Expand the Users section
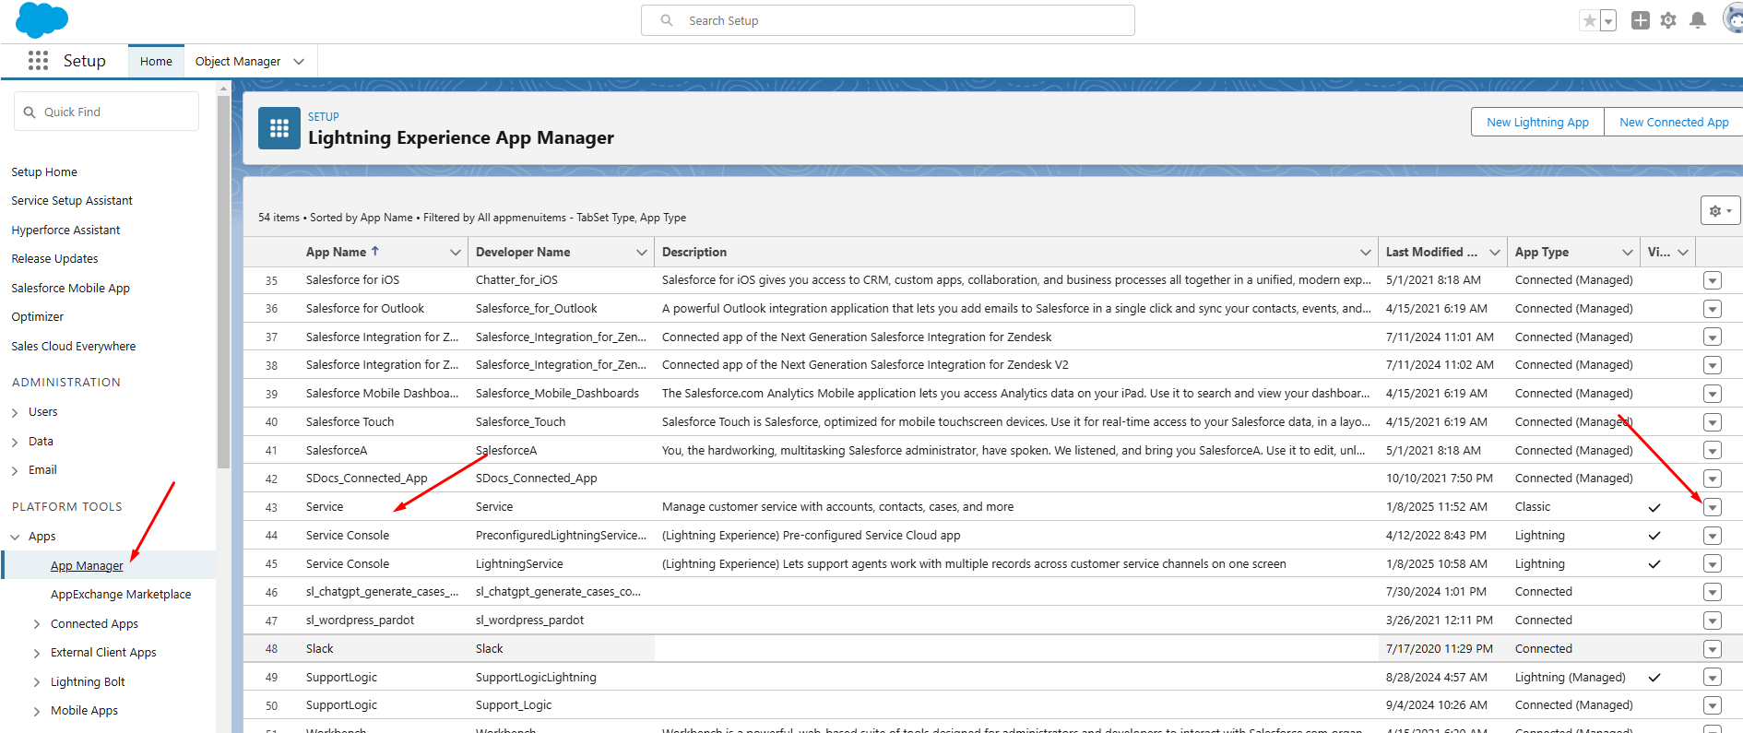1743x733 pixels. [x=15, y=413]
